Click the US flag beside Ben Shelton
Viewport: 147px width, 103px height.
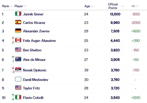[x=18, y=50]
